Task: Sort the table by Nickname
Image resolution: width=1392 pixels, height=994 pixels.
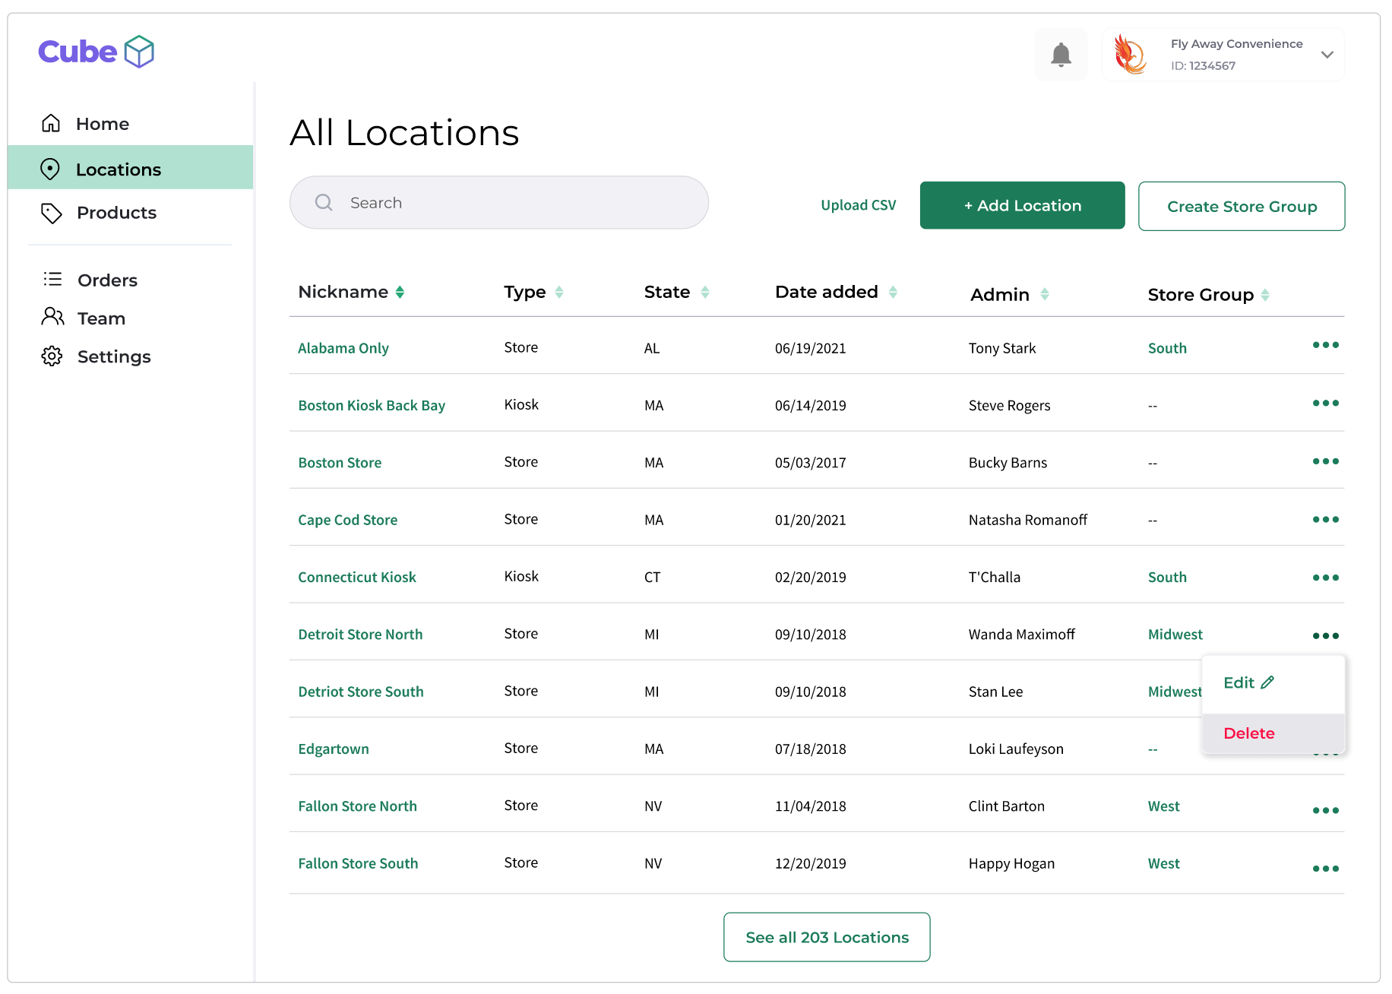Action: pyautogui.click(x=400, y=291)
